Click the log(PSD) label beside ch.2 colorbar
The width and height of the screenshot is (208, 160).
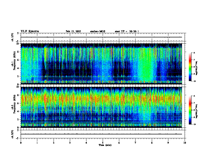coord(197,111)
